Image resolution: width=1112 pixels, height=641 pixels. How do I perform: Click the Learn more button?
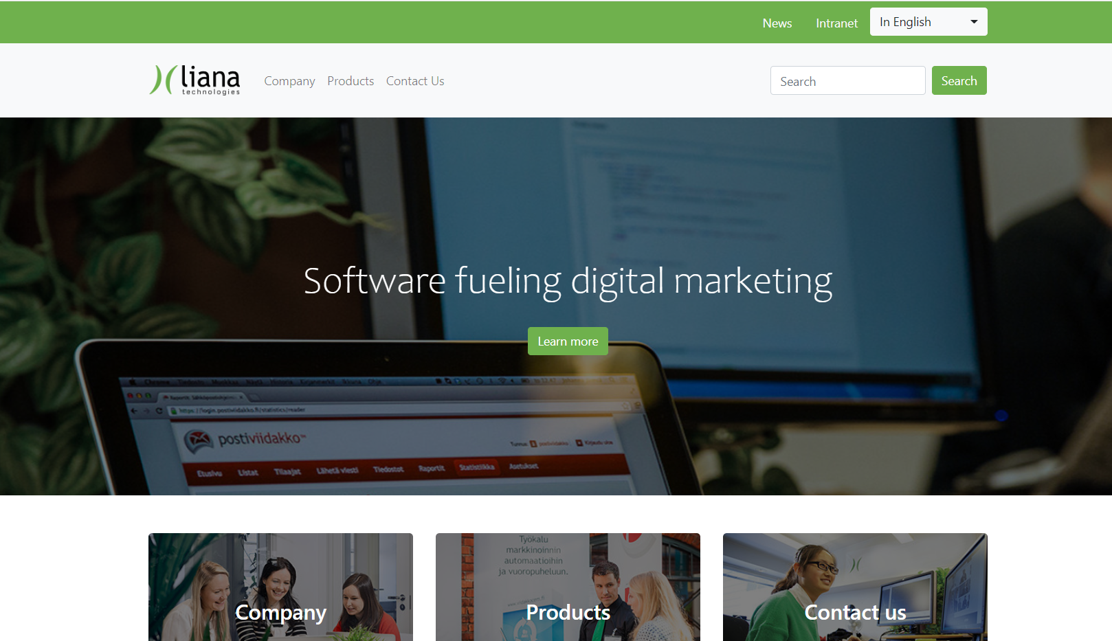pos(568,341)
